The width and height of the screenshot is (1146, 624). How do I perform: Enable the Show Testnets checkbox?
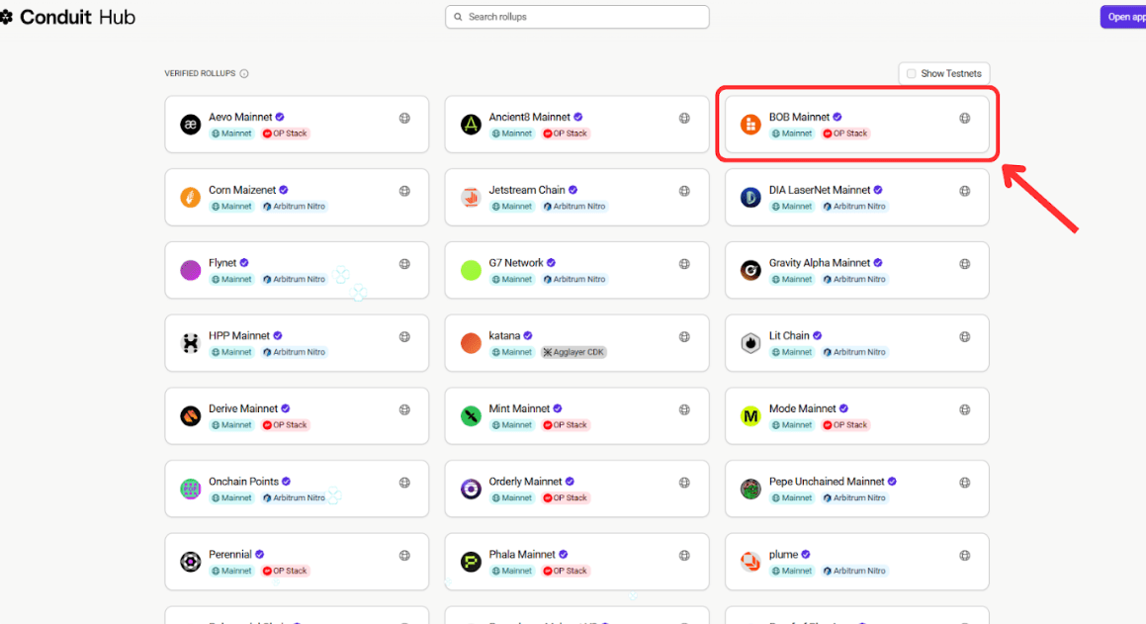[x=912, y=74]
